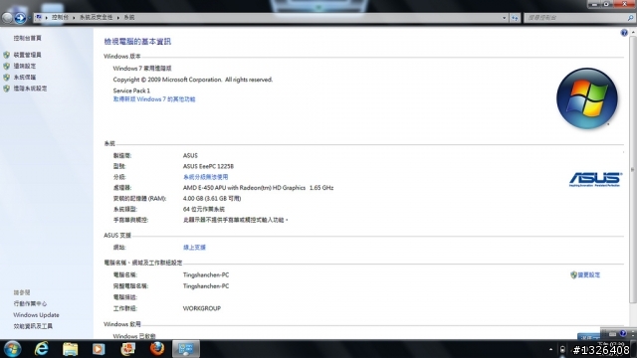Screen dimensions: 637x358
Task: Click 系統及安全性 breadcrumb in address bar
Action: [96, 18]
